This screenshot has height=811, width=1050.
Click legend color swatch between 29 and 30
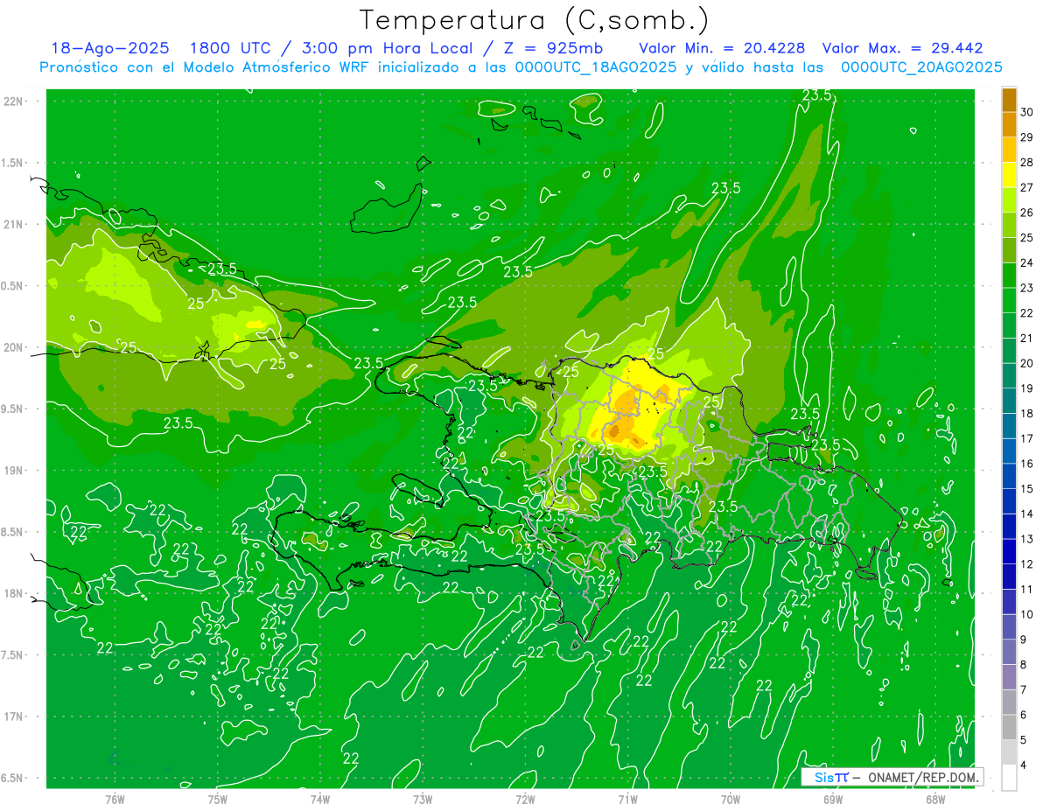point(1010,124)
